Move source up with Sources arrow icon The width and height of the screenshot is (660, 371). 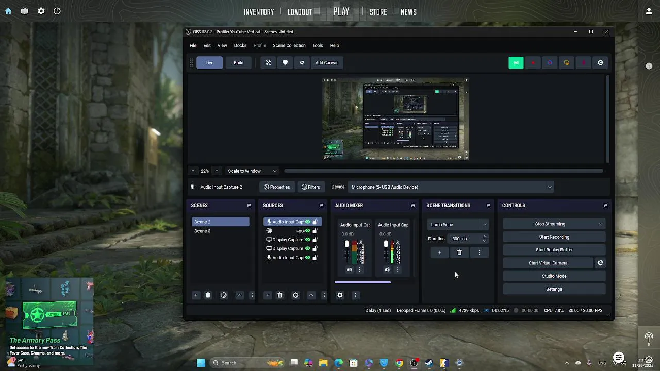pyautogui.click(x=311, y=295)
